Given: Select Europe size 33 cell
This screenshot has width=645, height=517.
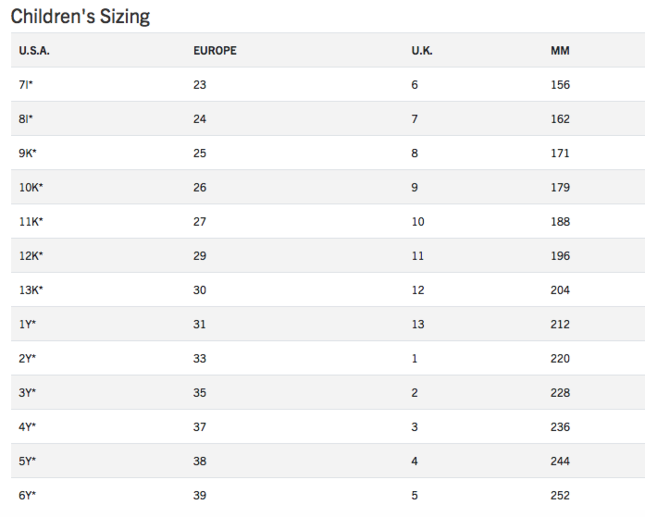Looking at the screenshot, I should 200,358.
